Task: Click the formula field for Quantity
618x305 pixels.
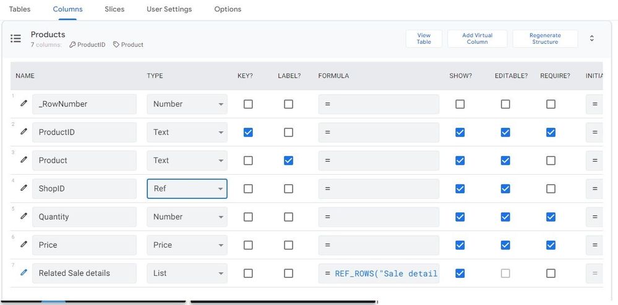Action: (x=379, y=217)
